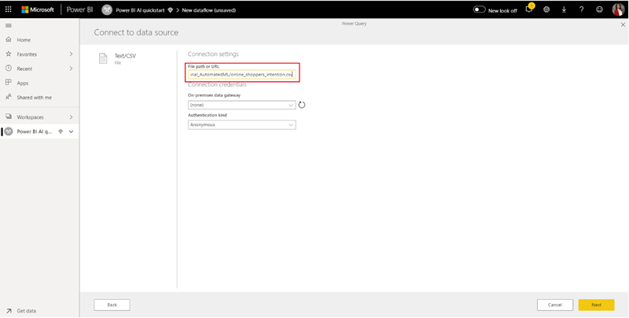Go to Home in the sidebar

click(x=24, y=39)
